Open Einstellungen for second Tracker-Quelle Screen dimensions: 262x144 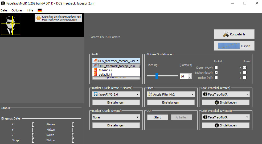coord(116,125)
